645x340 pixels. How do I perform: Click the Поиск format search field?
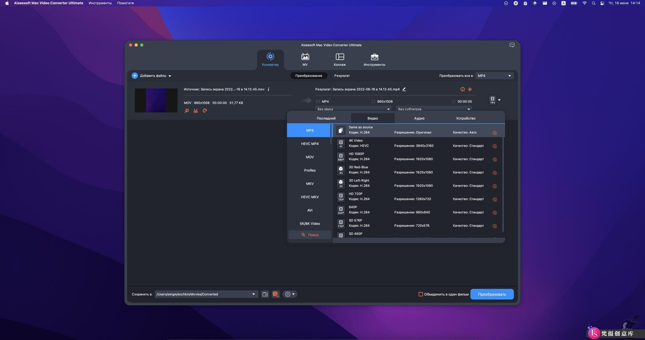click(x=310, y=235)
